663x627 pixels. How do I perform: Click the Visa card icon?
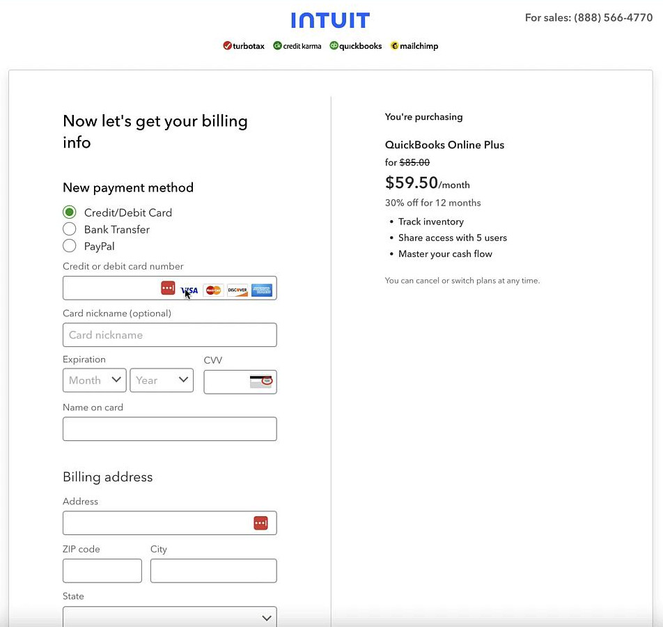coord(189,291)
